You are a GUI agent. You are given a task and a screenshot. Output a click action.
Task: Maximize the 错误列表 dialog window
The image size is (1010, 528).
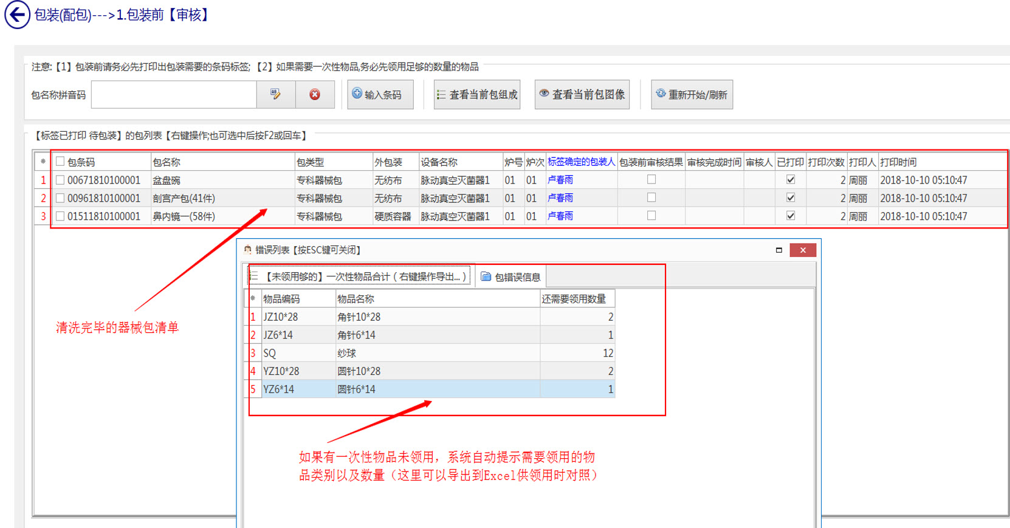tap(778, 250)
